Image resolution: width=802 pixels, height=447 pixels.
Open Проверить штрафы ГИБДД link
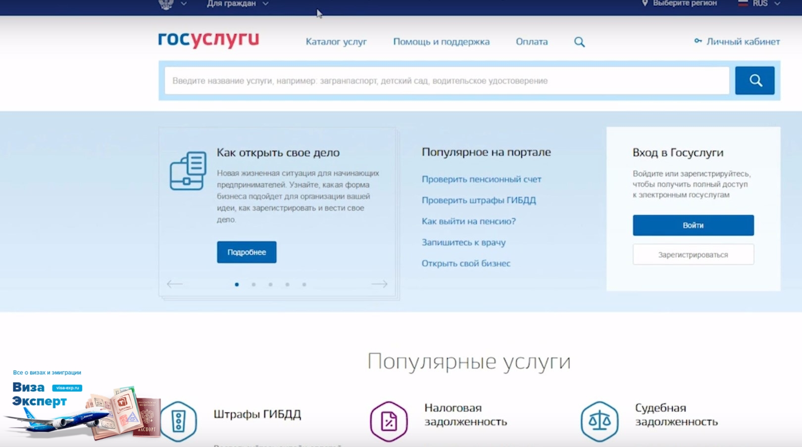tap(479, 200)
